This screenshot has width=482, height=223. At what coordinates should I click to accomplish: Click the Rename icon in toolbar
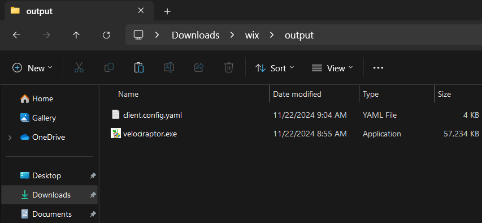pos(169,67)
